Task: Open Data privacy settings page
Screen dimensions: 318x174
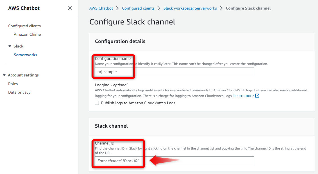Action: tap(19, 92)
